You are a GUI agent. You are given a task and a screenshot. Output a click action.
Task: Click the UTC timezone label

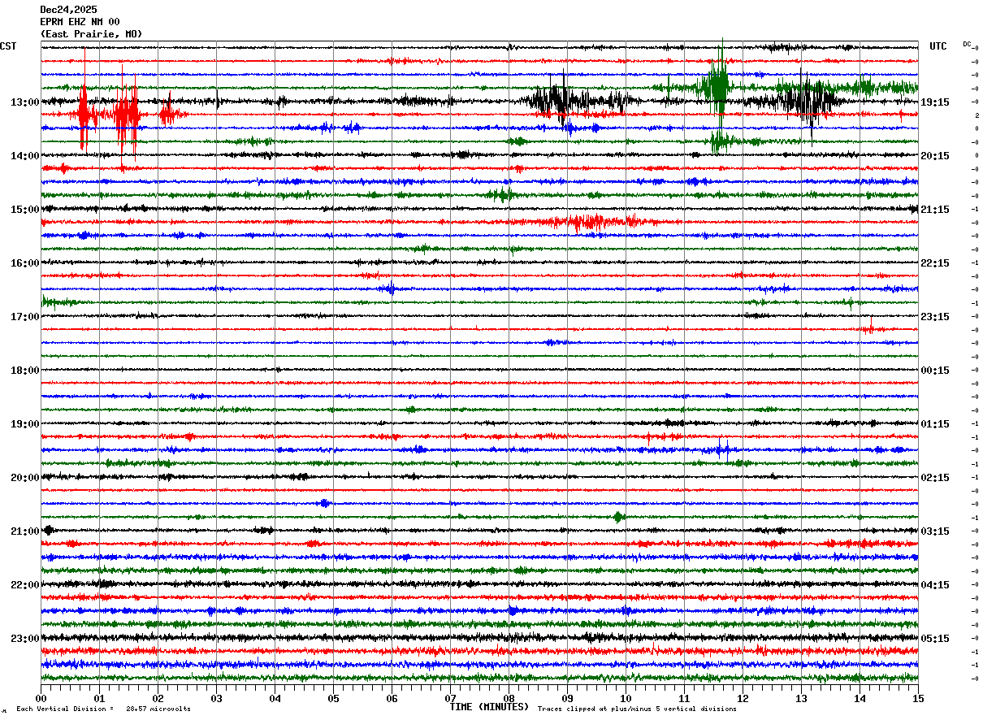[938, 46]
